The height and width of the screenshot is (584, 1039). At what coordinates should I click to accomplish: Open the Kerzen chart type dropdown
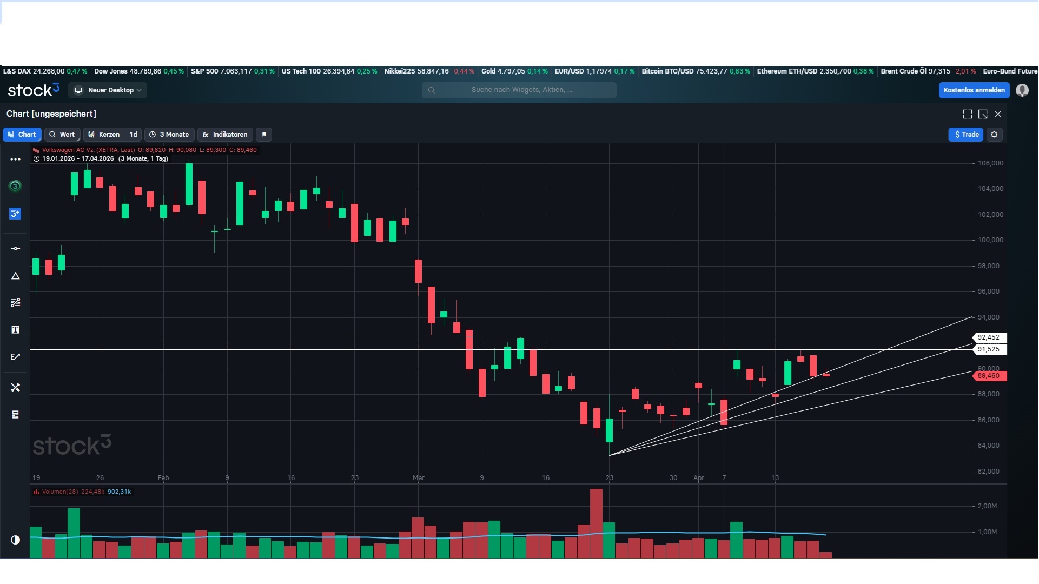pos(104,135)
